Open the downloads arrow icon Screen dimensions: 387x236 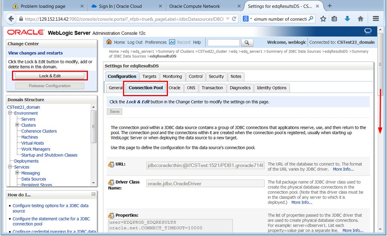point(347,19)
